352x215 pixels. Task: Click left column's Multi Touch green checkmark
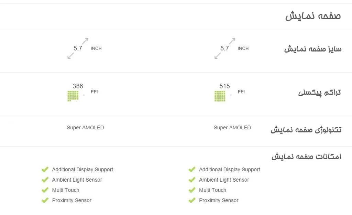tap(45, 190)
